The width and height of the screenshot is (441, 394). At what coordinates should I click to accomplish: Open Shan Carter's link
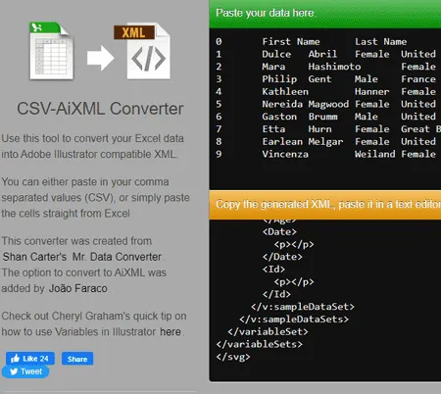pyautogui.click(x=34, y=257)
